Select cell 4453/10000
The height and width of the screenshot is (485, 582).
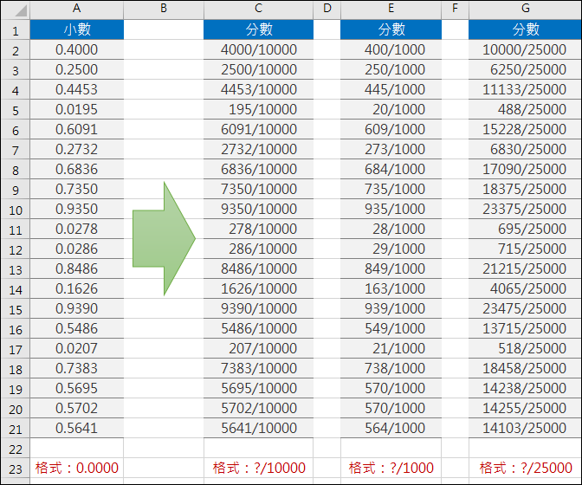(258, 89)
